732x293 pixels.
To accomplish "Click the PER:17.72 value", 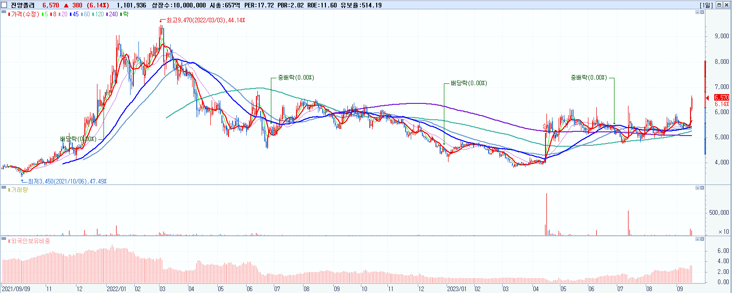I will 259,5.
